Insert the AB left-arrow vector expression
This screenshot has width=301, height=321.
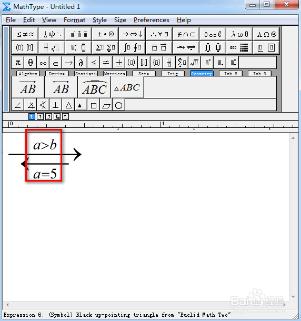click(x=61, y=87)
